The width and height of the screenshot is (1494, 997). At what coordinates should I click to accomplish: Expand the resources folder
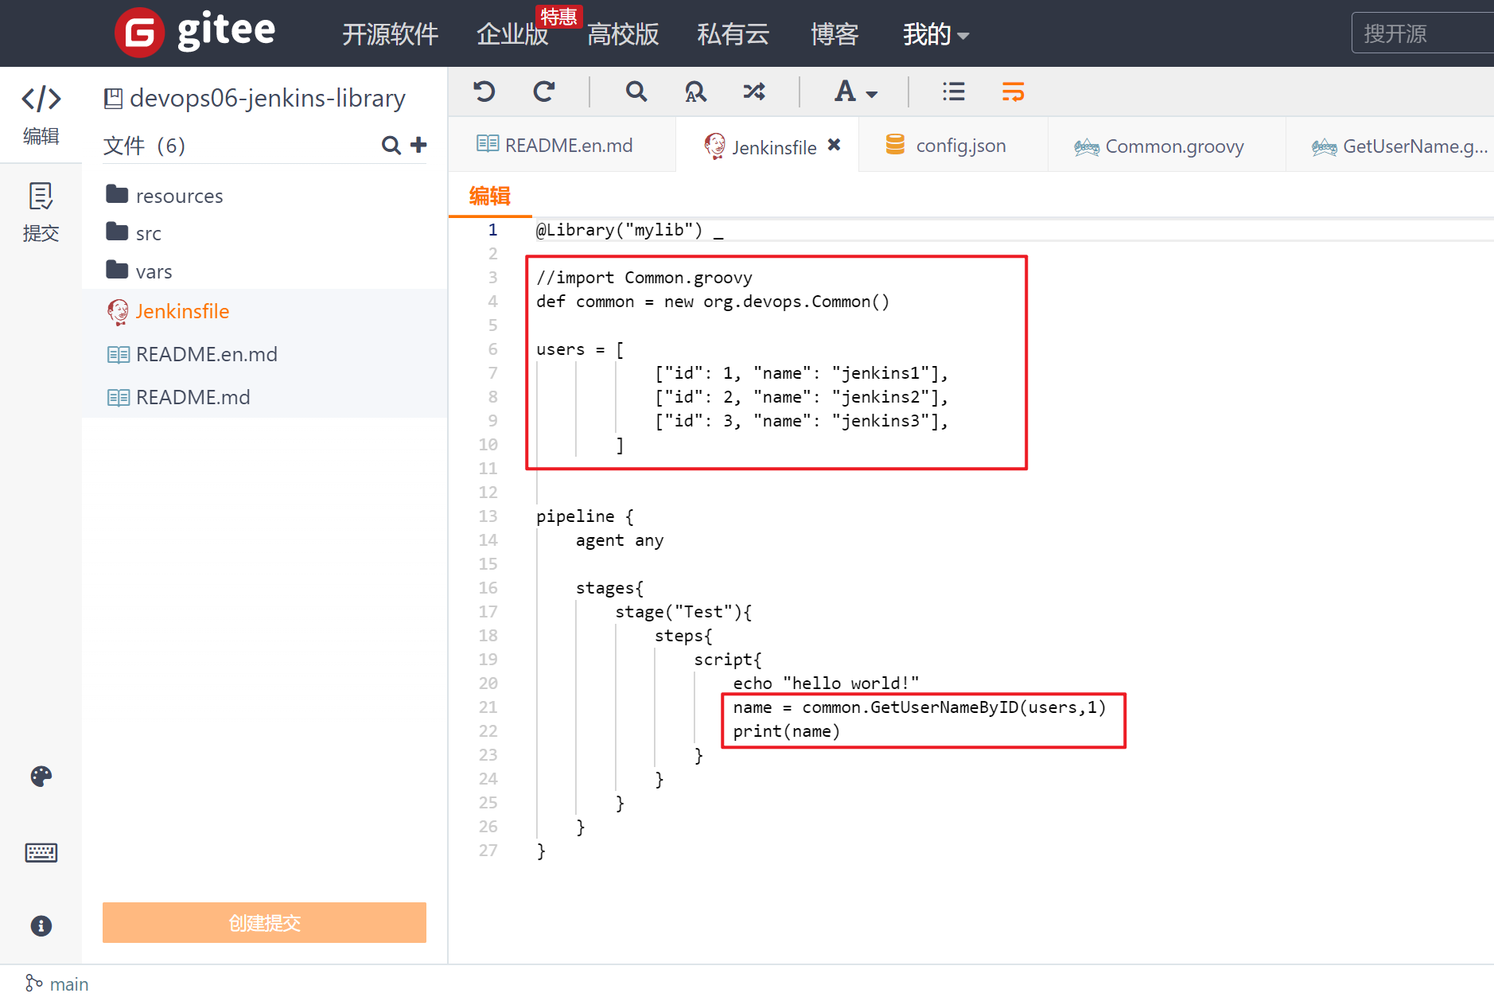pos(165,196)
